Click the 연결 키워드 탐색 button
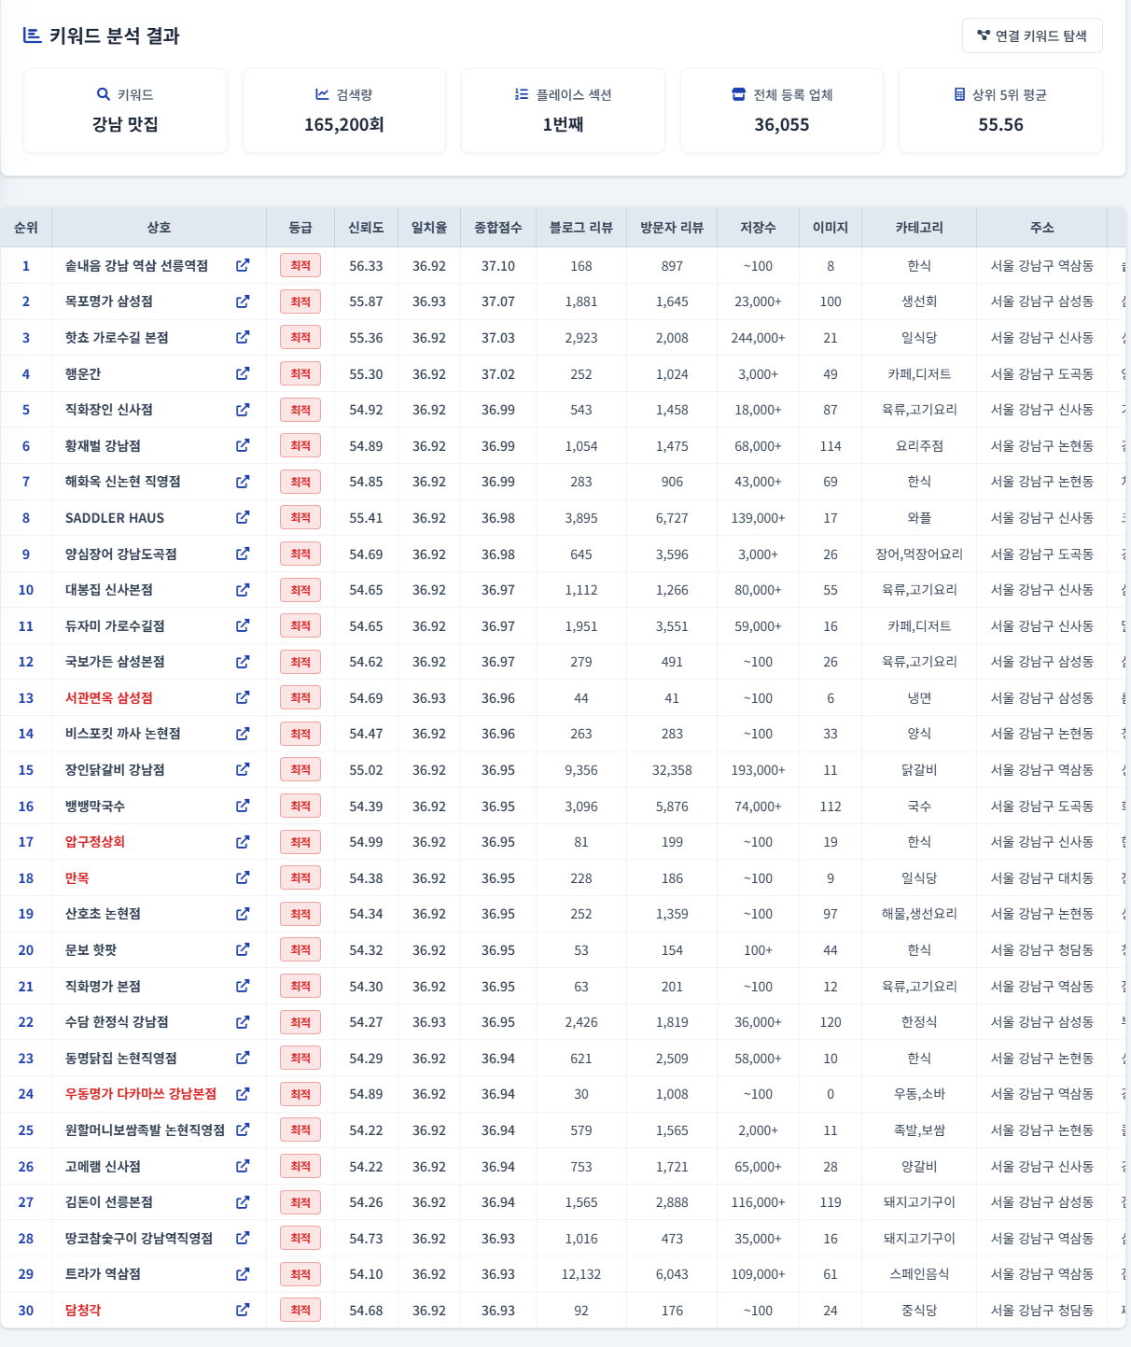This screenshot has width=1131, height=1347. tap(1032, 35)
